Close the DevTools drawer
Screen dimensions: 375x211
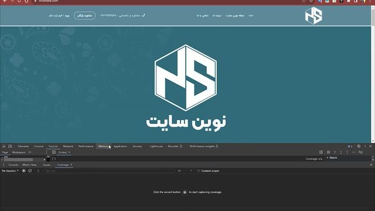coord(371,165)
